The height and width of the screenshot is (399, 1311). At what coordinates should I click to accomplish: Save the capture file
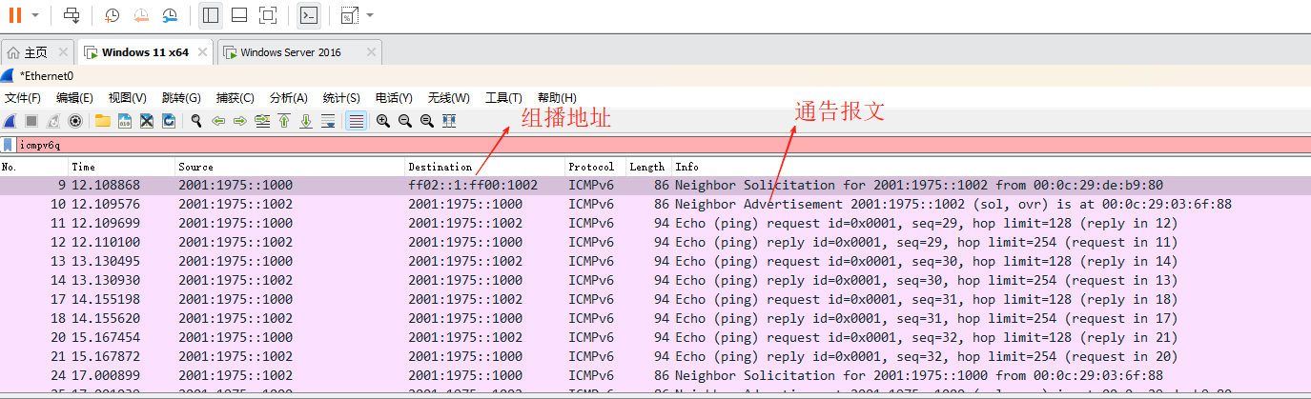point(125,121)
